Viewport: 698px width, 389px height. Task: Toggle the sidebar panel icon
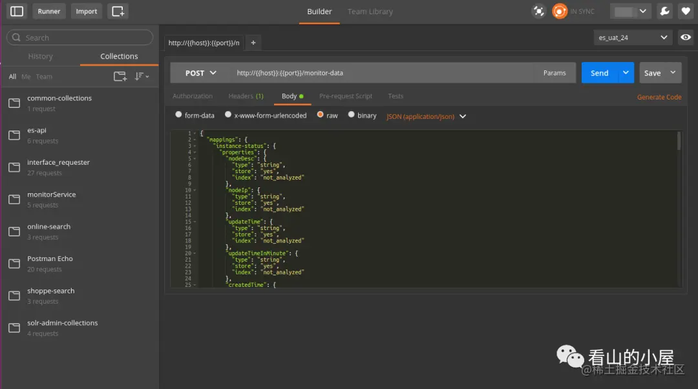point(17,11)
